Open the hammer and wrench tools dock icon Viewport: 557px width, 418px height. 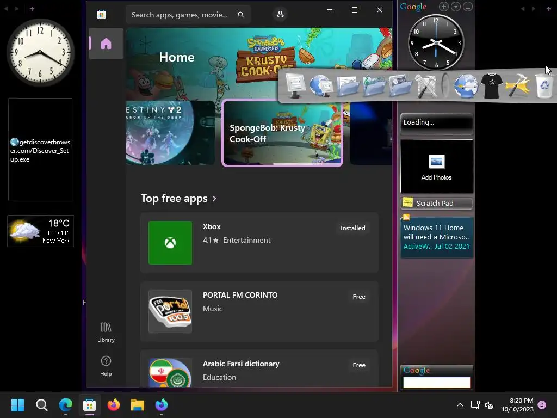tap(426, 85)
